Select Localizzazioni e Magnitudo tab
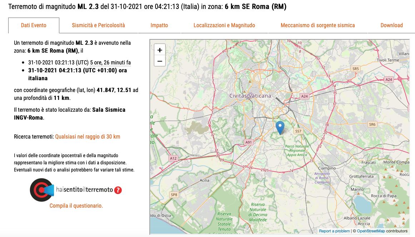 (x=224, y=25)
